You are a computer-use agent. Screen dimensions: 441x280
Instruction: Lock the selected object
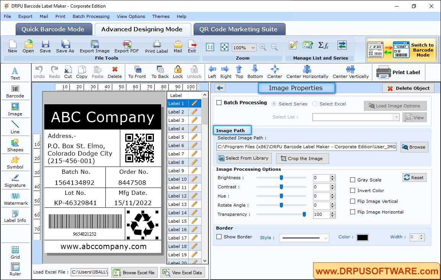178,72
